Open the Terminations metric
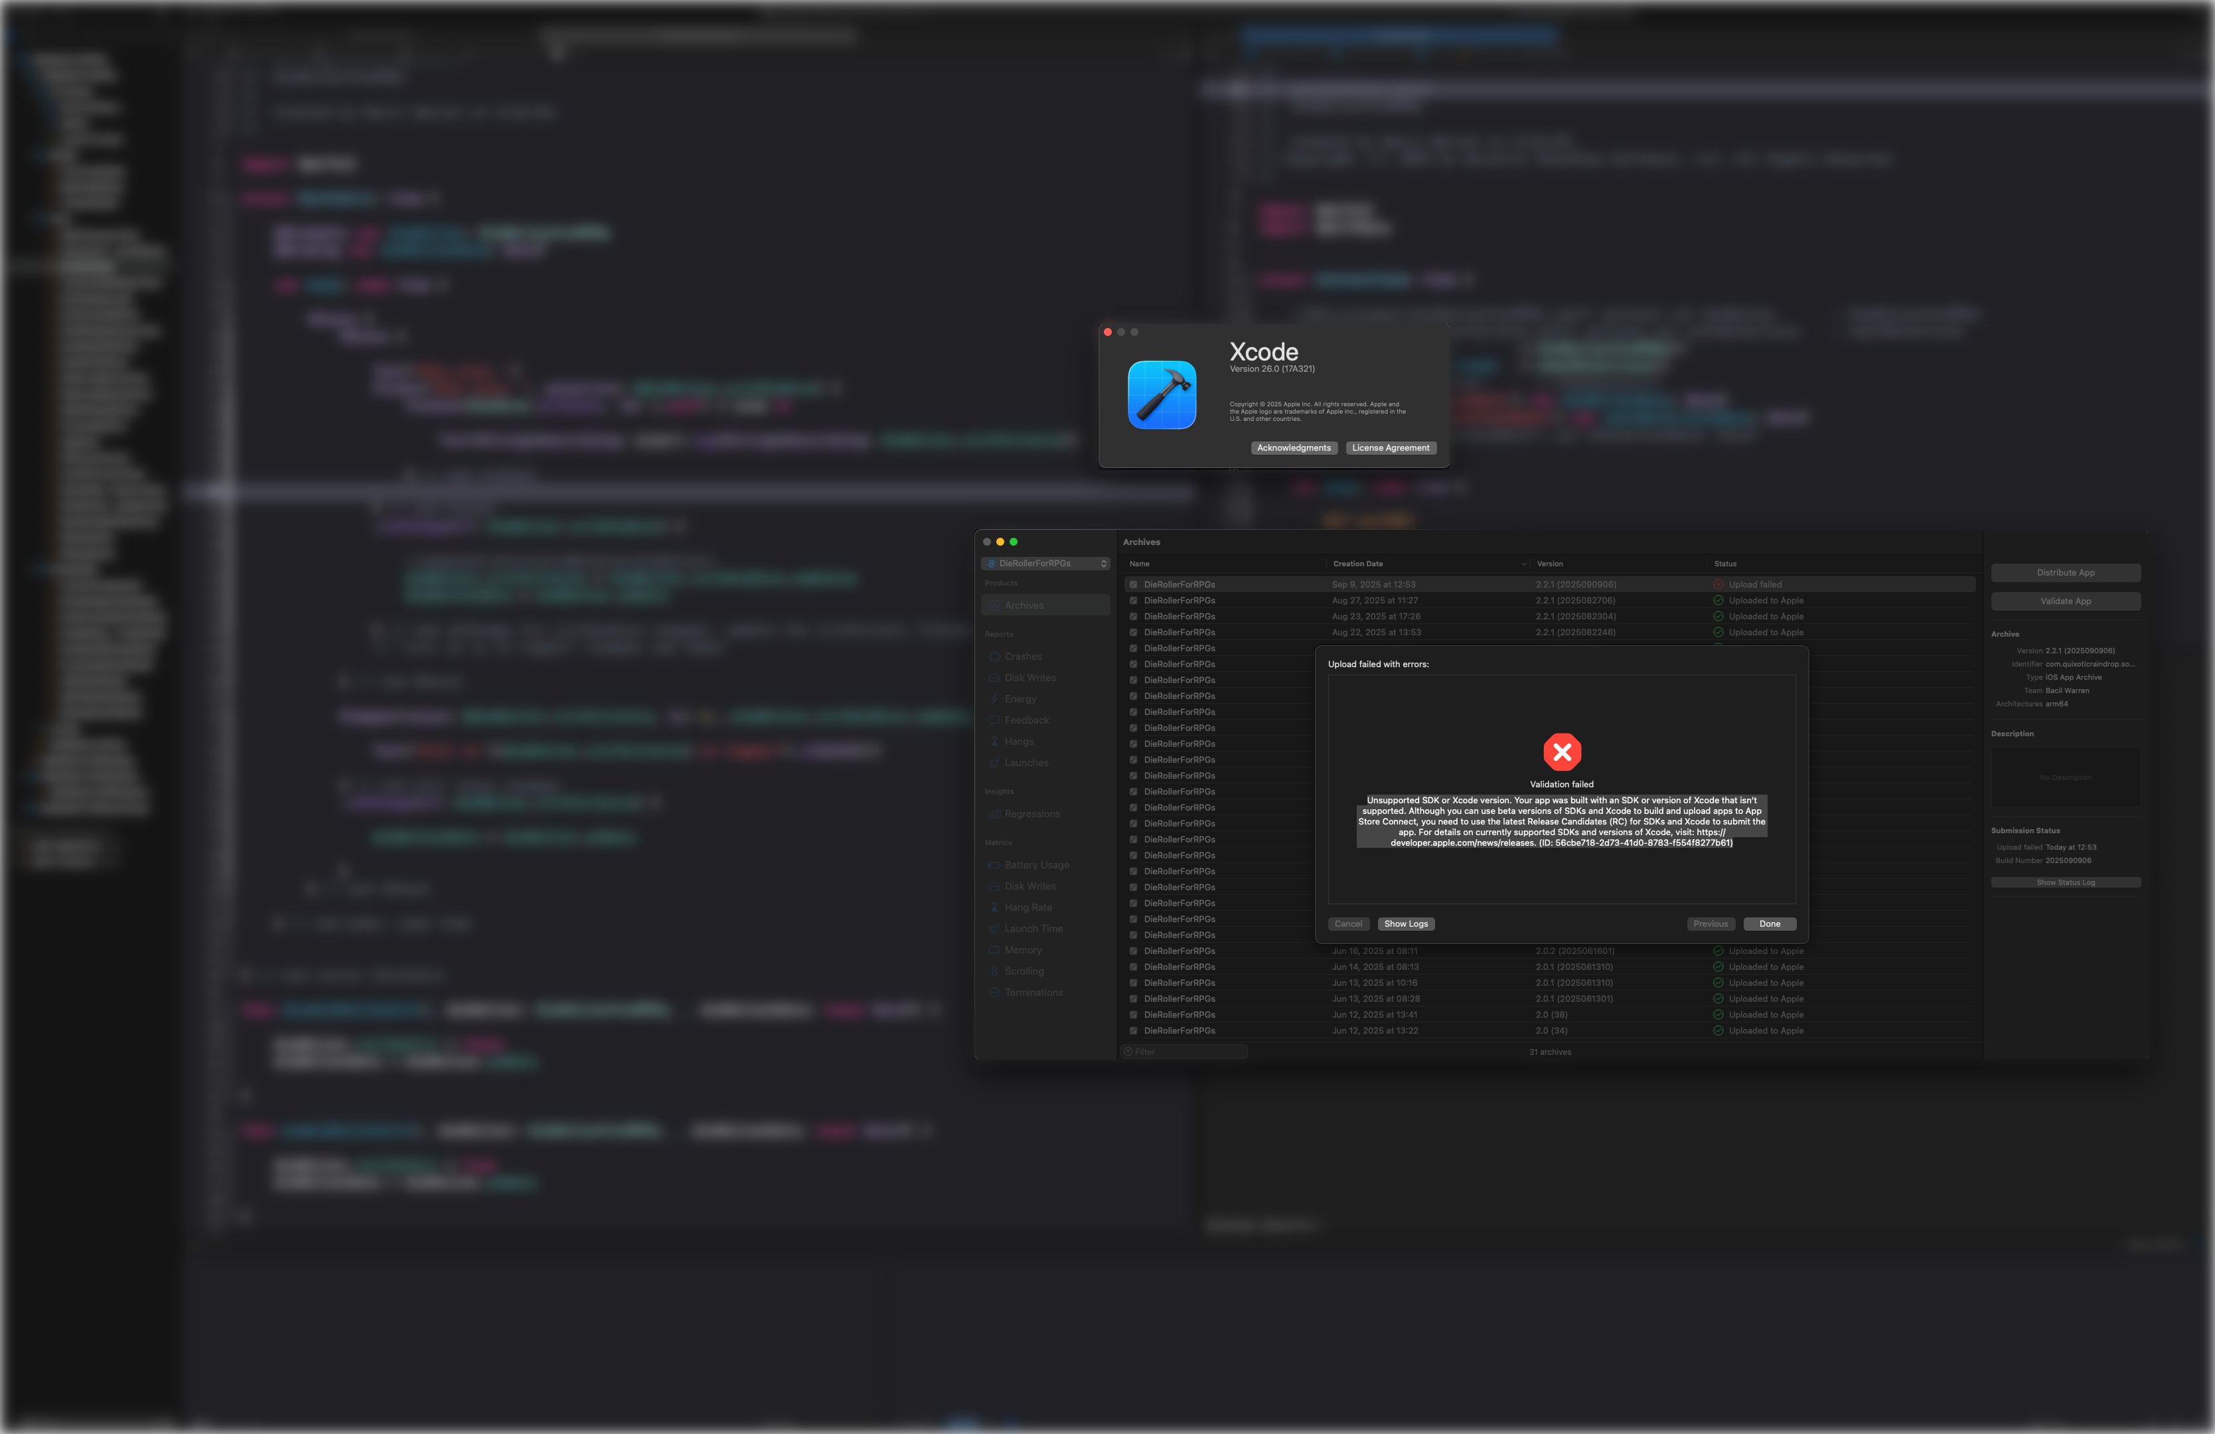This screenshot has height=1434, width=2215. tap(1033, 993)
